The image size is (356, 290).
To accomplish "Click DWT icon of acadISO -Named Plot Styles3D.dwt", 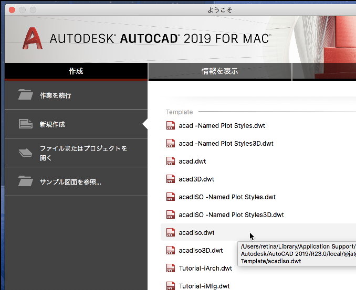I will 171,214.
